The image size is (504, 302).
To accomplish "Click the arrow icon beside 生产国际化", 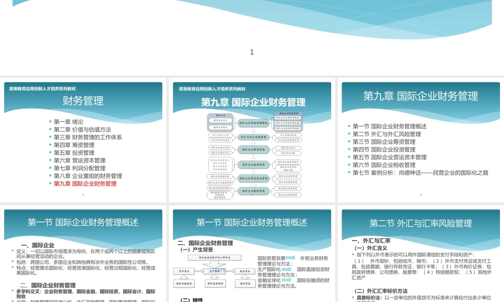I will pyautogui.click(x=287, y=270).
